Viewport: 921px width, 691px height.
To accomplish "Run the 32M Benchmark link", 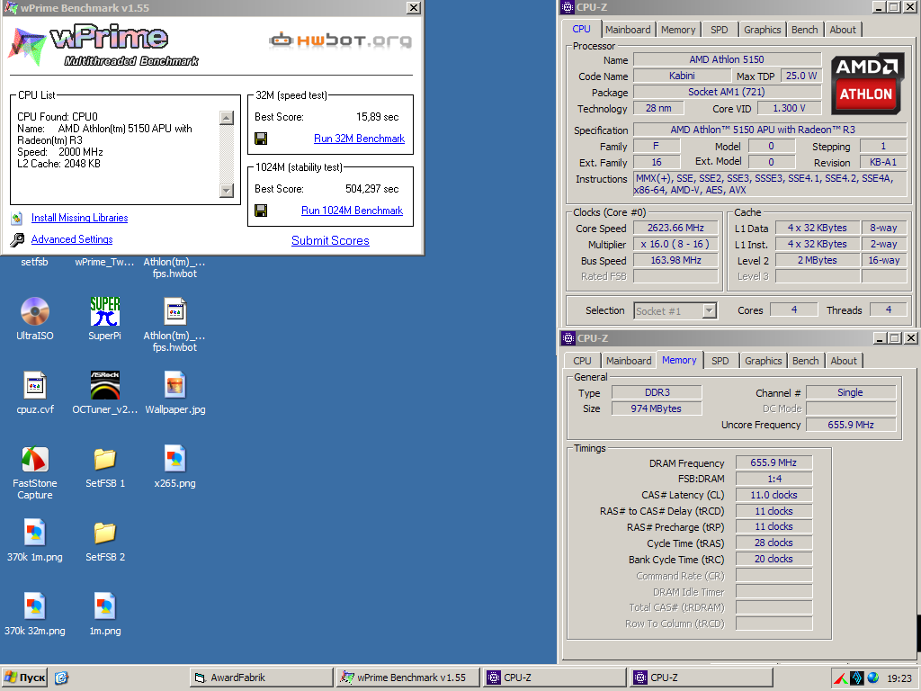I will pyautogui.click(x=359, y=139).
